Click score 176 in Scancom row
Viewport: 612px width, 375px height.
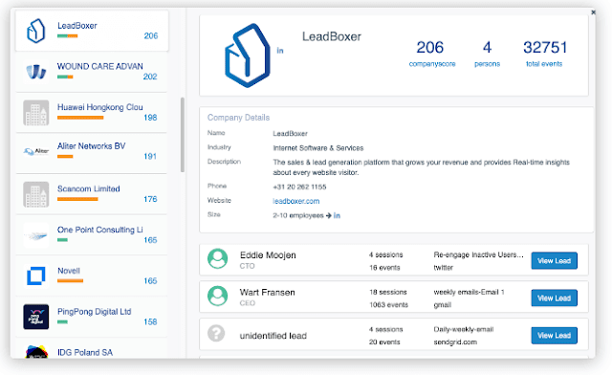(x=150, y=199)
